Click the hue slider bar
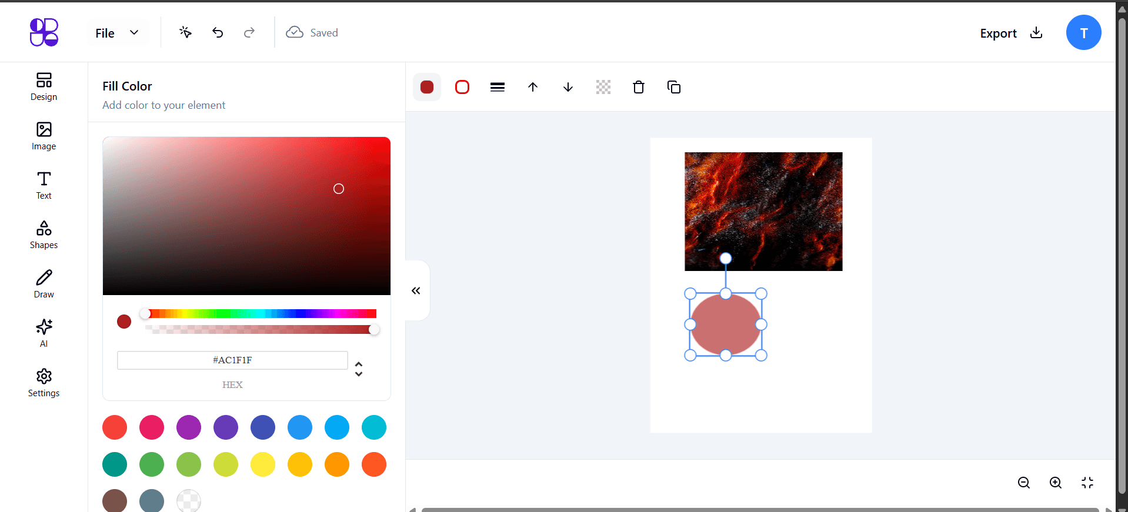This screenshot has width=1128, height=512. [x=261, y=313]
